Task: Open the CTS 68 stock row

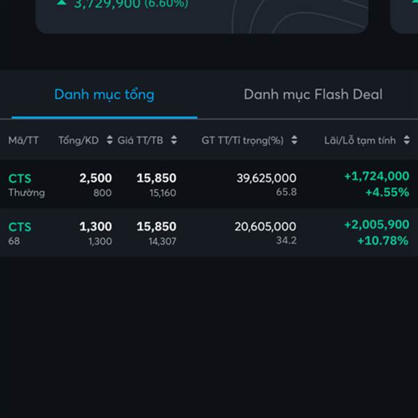Action: point(209,233)
